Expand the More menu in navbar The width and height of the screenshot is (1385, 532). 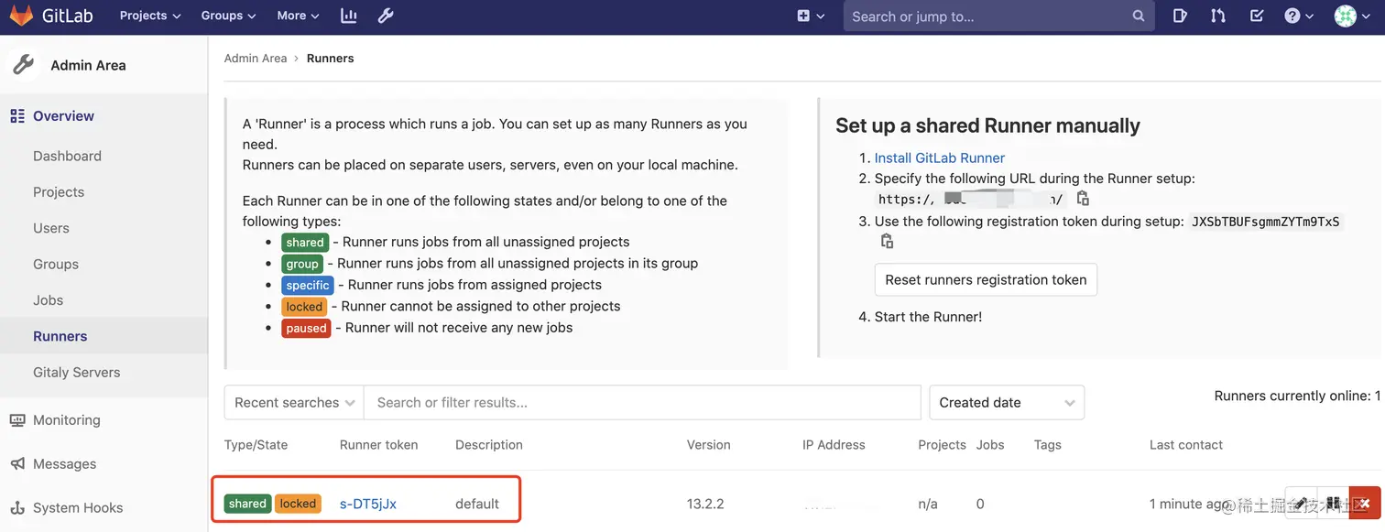tap(298, 16)
